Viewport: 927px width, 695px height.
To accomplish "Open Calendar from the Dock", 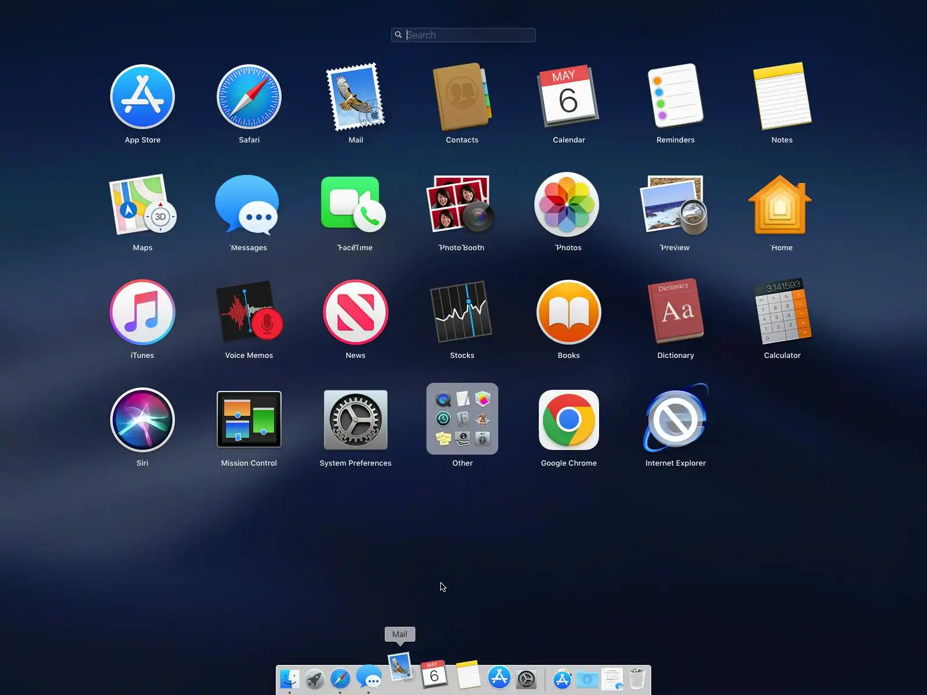I will 434,674.
